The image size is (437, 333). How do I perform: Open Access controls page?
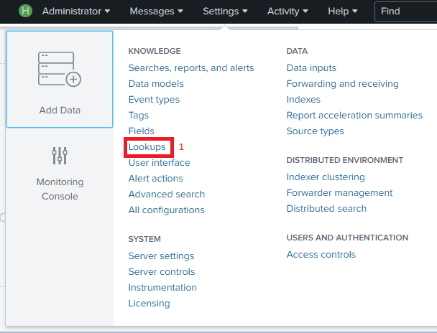point(321,255)
